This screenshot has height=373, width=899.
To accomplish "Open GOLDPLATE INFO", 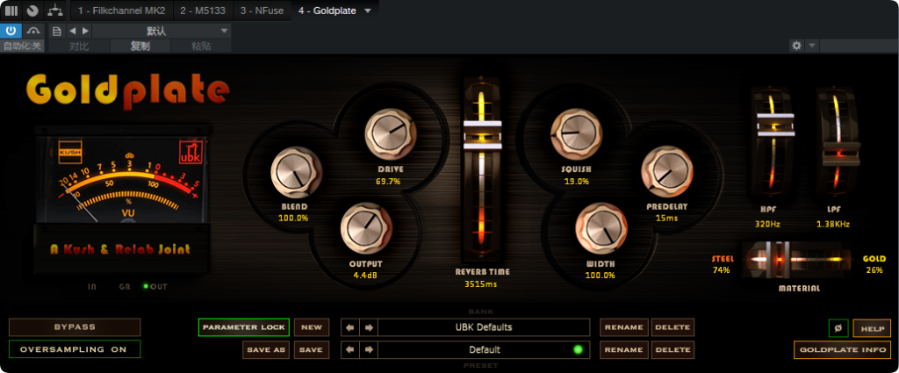I will 842,349.
